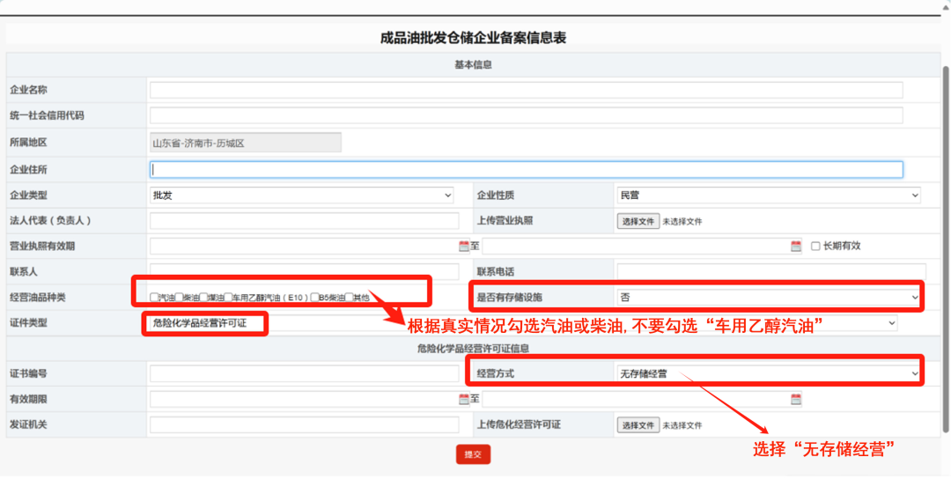Click 选择文件 for 上传营业执照
Screen dimensions: 951x494
[x=638, y=221]
